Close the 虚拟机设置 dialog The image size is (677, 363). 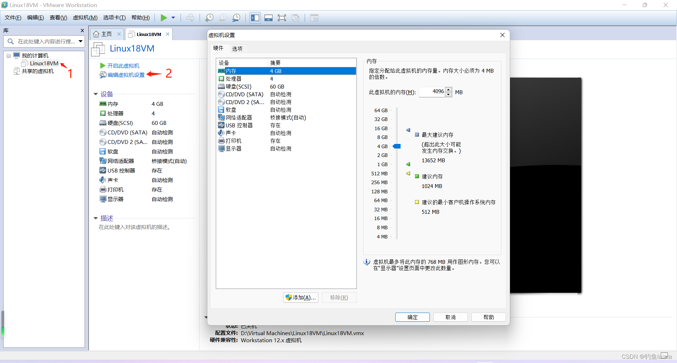[502, 35]
